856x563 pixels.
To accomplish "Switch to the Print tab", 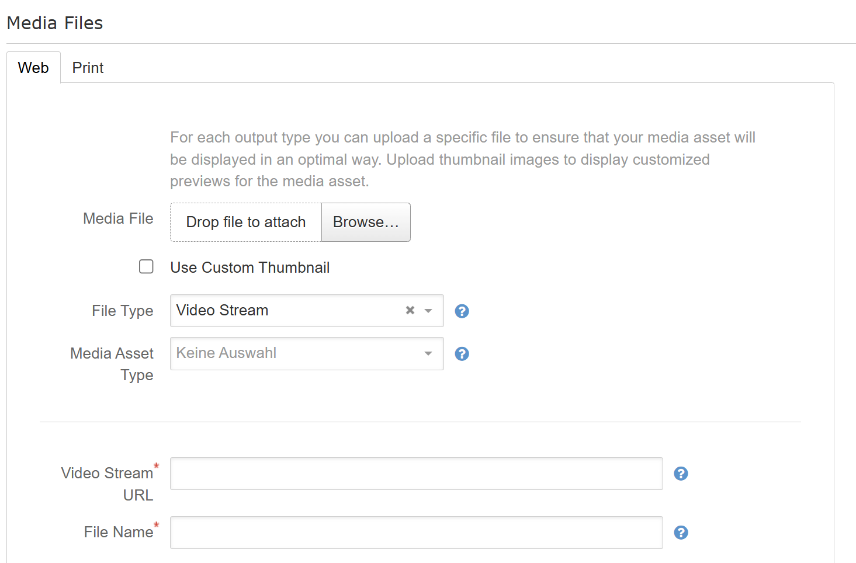I will tap(88, 68).
